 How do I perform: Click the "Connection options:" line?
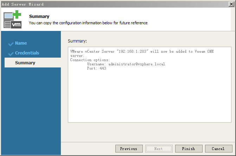pyautogui.click(x=90, y=60)
